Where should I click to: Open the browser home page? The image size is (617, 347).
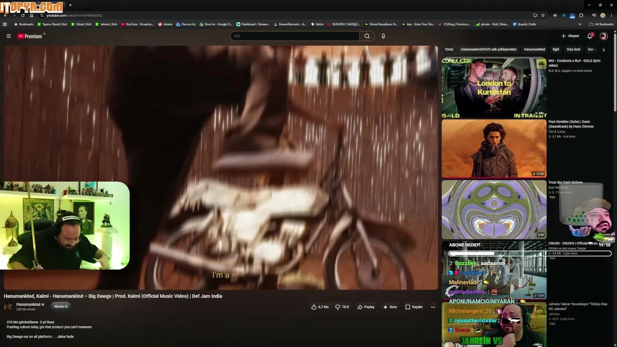coord(31,15)
